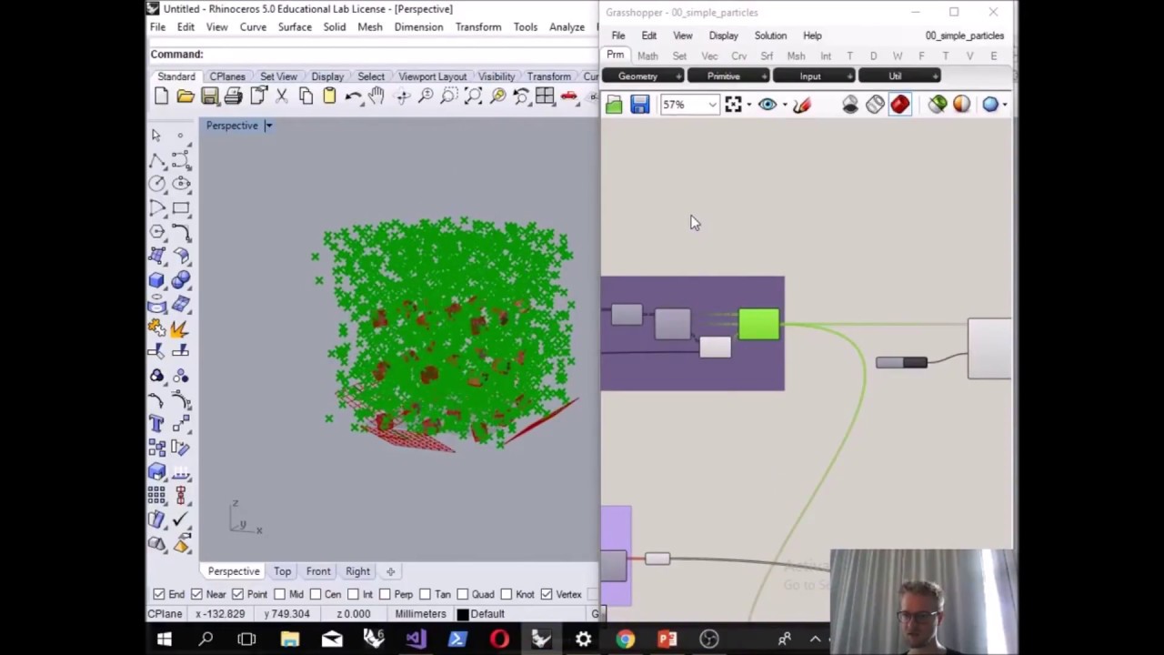Undo with the curved arrow icon
Viewport: 1164px width, 655px height.
(354, 96)
